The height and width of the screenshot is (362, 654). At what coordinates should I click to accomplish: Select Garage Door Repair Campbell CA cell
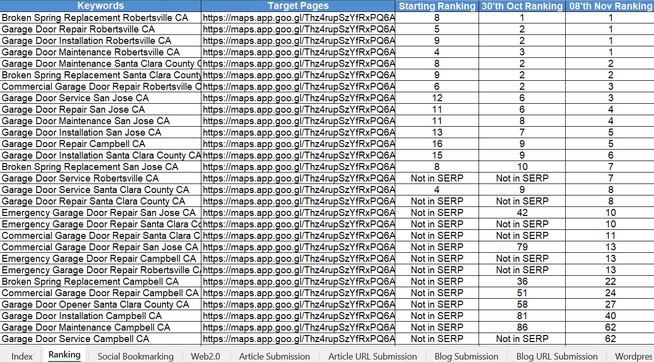point(101,144)
